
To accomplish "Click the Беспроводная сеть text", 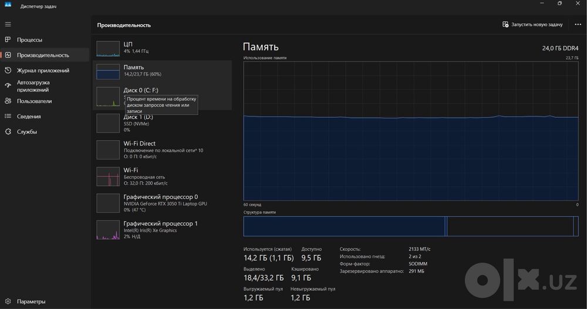I will tap(144, 177).
